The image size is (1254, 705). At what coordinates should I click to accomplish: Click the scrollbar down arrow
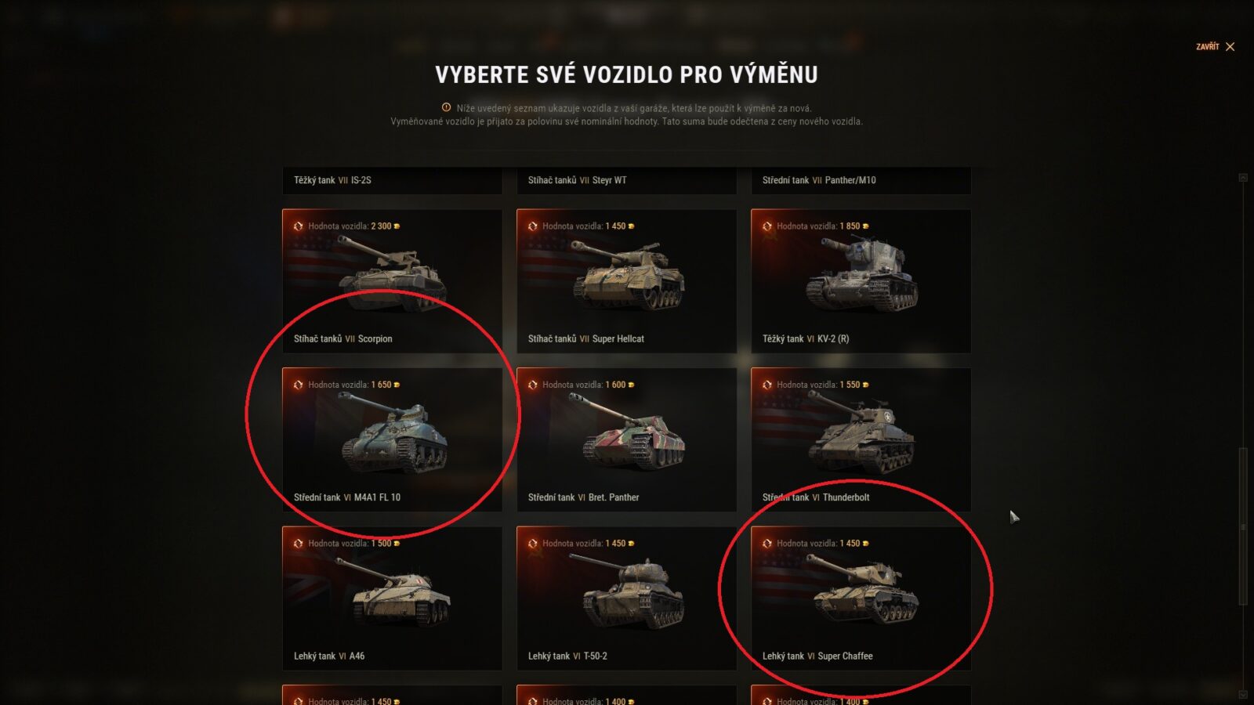point(1243,695)
